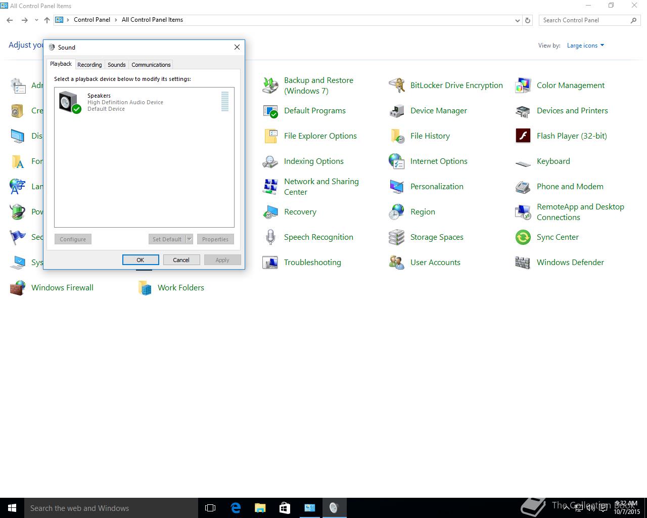Open the Speech Recognition microphone icon

click(x=270, y=237)
